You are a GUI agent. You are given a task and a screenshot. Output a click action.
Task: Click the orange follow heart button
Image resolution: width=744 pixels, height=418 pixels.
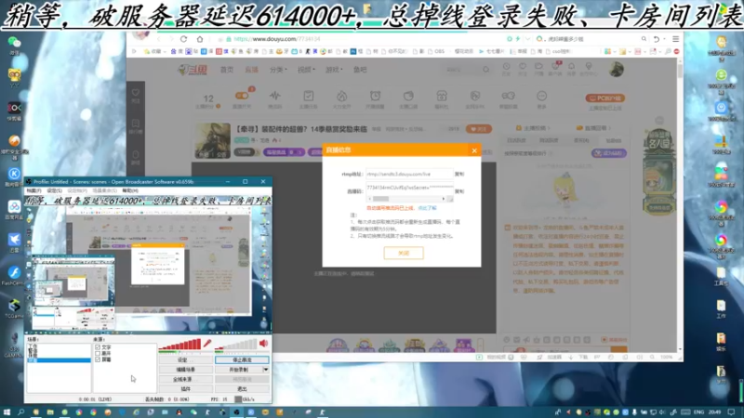479,129
